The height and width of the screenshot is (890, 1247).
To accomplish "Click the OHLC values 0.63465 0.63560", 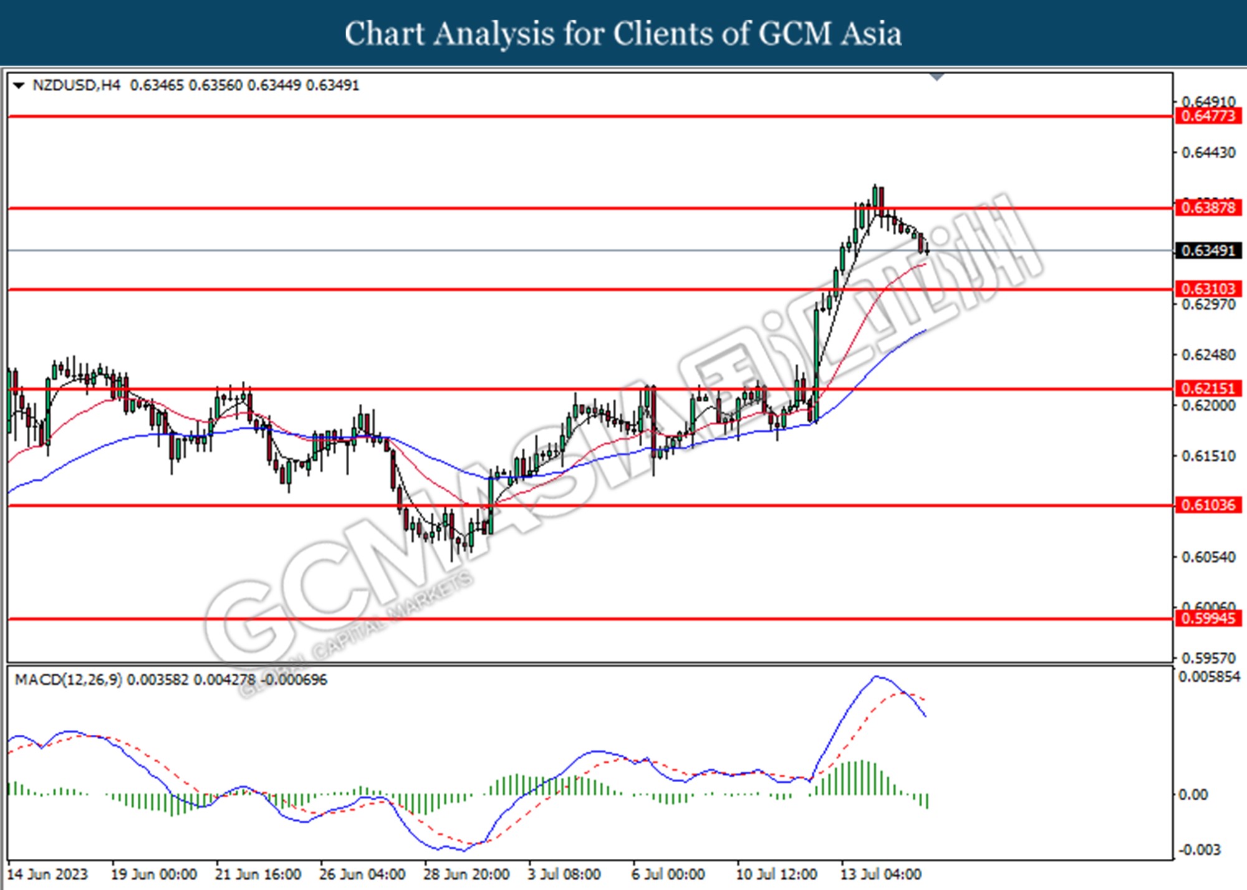I will [186, 85].
